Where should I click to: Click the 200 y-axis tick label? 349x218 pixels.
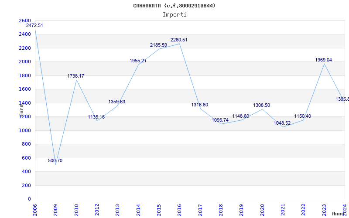point(26,186)
